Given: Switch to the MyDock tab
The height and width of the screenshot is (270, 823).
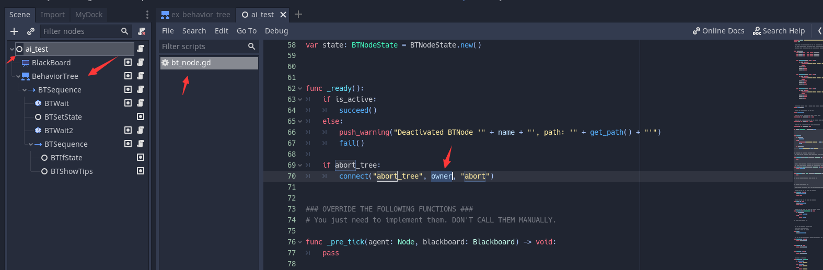Looking at the screenshot, I should [x=89, y=15].
